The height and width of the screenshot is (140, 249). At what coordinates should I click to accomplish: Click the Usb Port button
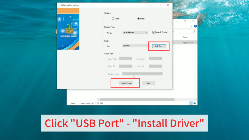159,46
